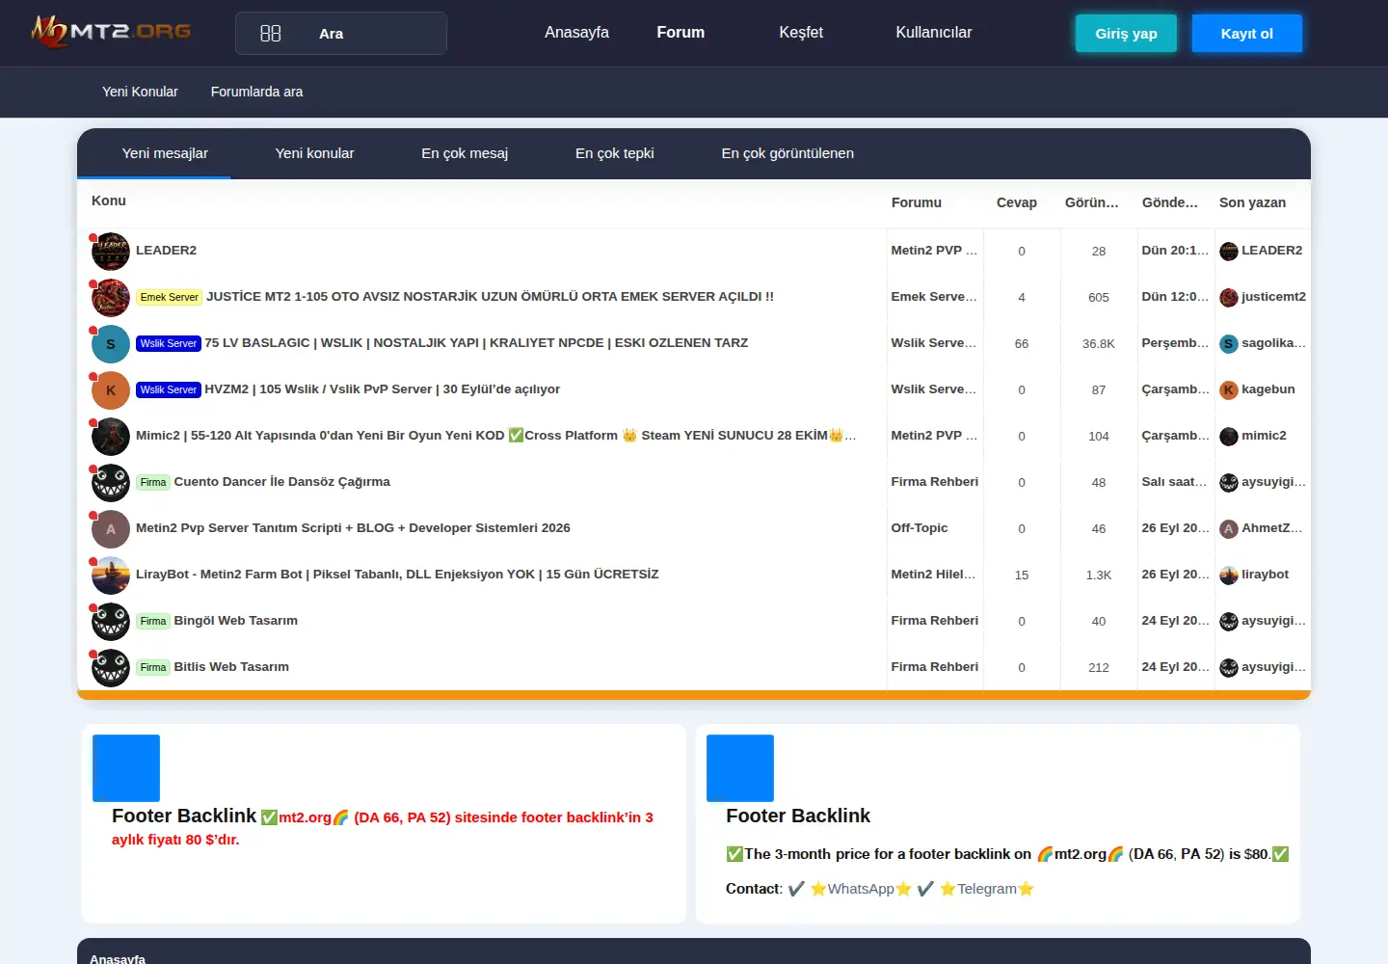This screenshot has width=1388, height=964.
Task: Switch to the Yeni konular tab
Action: pos(314,153)
